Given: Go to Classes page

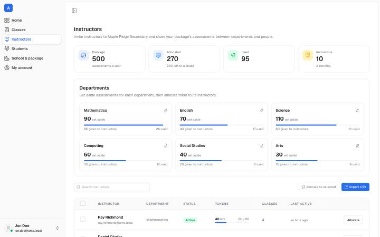Looking at the screenshot, I should point(32,29).
